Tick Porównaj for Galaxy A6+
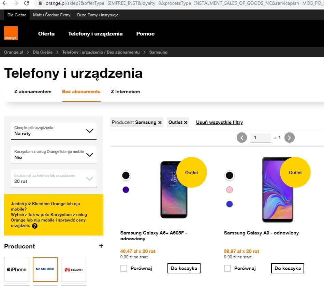Viewport: 324px width, 286px height. [x=124, y=268]
